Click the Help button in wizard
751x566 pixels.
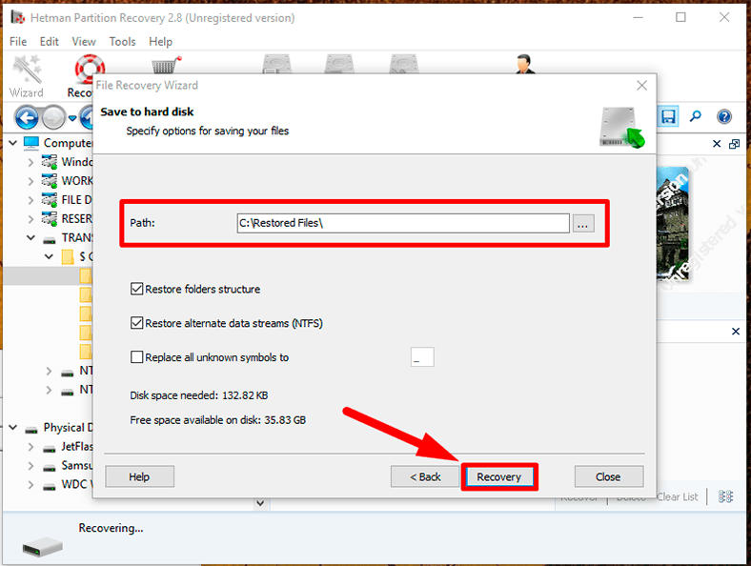click(139, 476)
